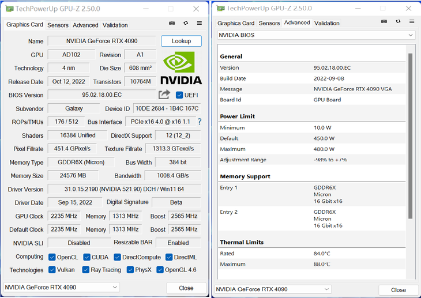
Task: Click the Board Id GPU Board row
Action: pos(312,100)
